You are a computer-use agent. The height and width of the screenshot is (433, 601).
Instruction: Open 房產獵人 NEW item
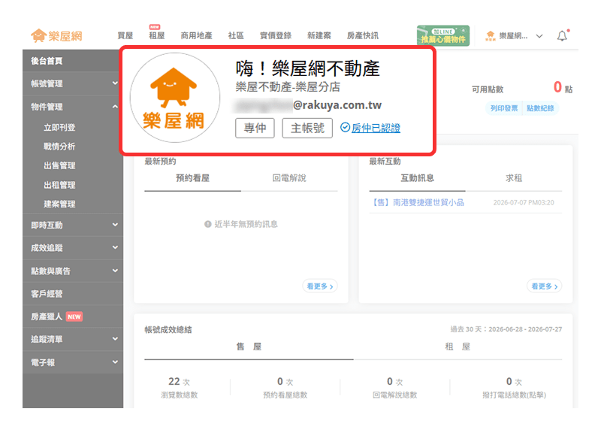[73, 316]
